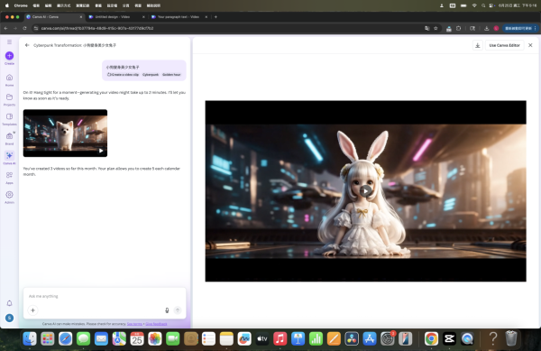Open Spotlight search in menu bar
The height and width of the screenshot is (351, 541).
[x=483, y=5]
